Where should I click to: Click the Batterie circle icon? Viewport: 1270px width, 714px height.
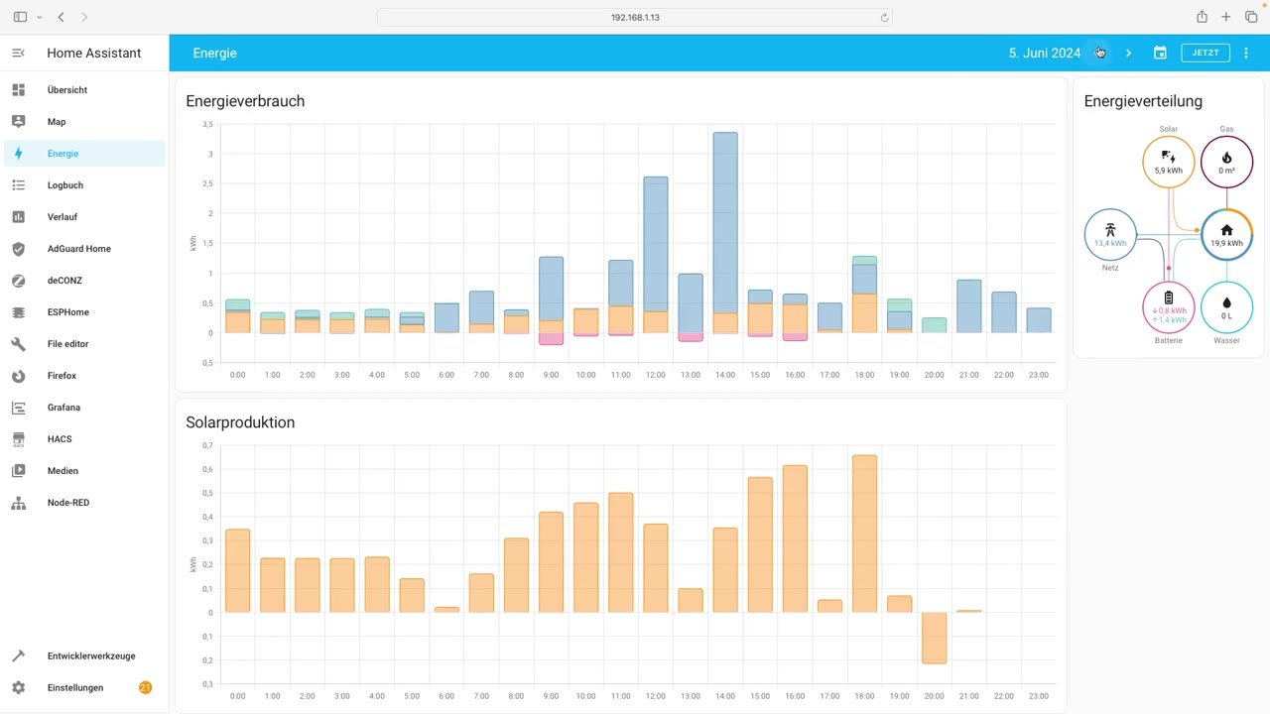coord(1169,306)
